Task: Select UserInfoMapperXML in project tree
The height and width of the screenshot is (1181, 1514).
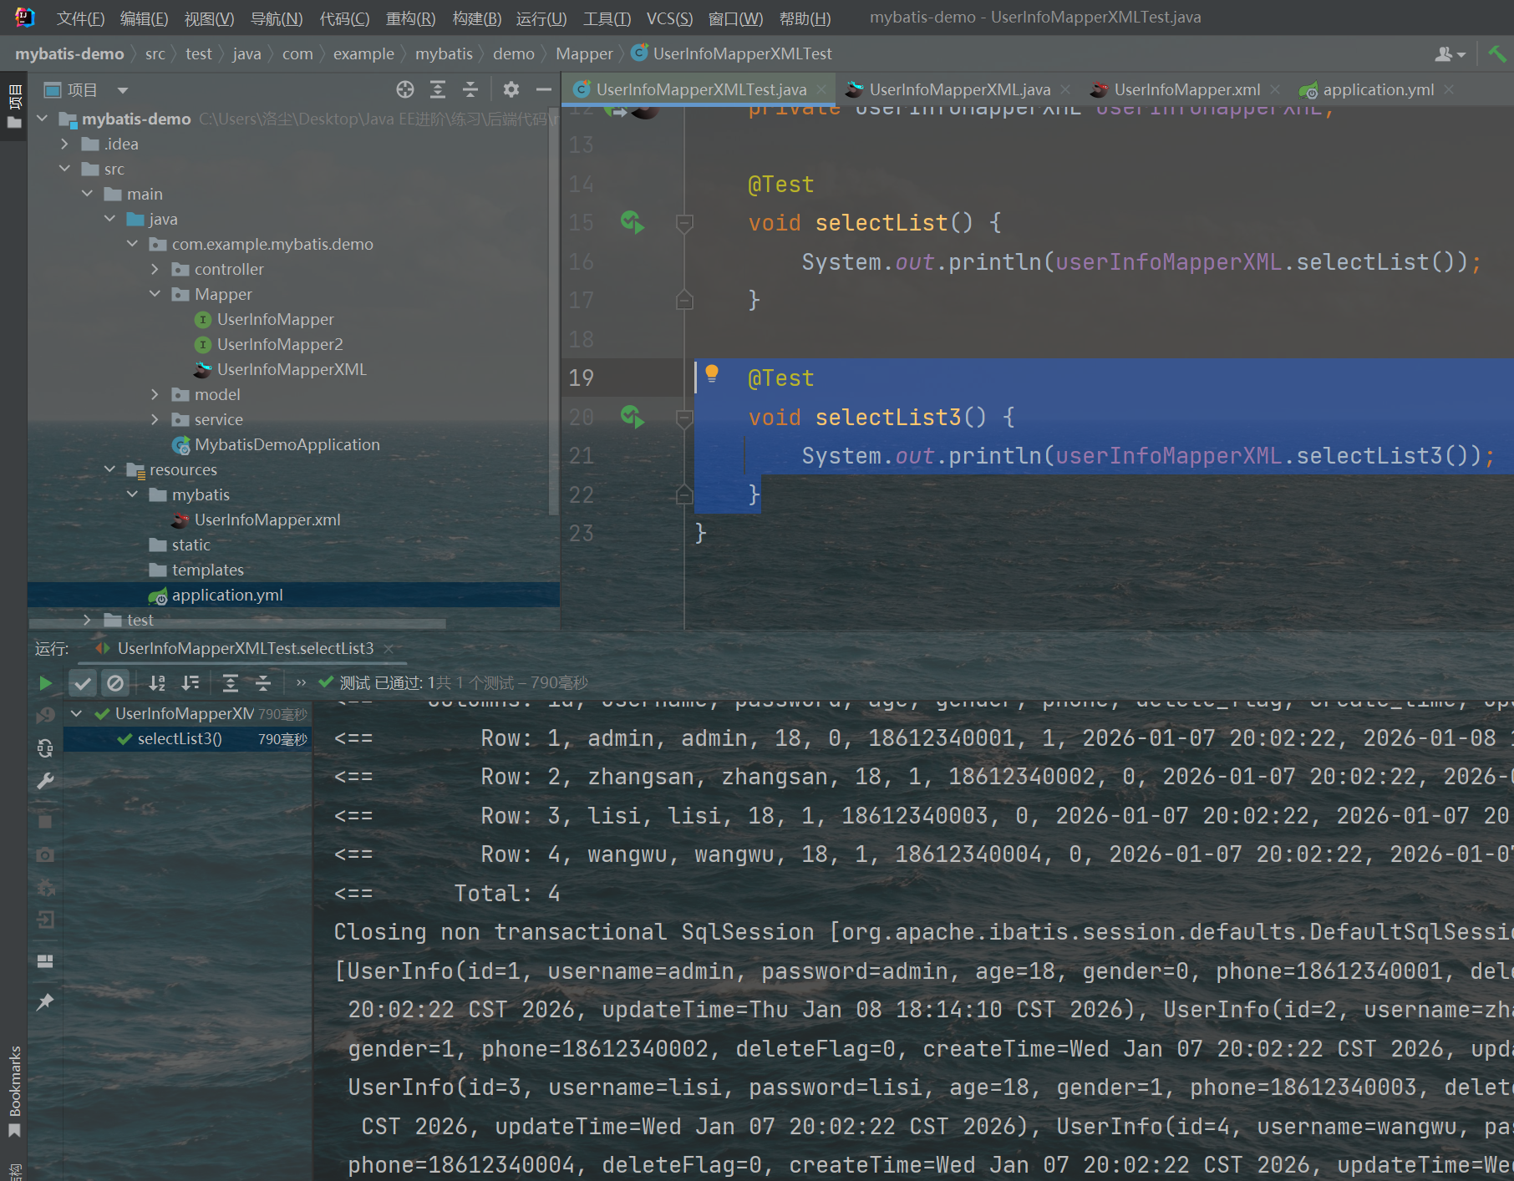Action: pyautogui.click(x=292, y=369)
